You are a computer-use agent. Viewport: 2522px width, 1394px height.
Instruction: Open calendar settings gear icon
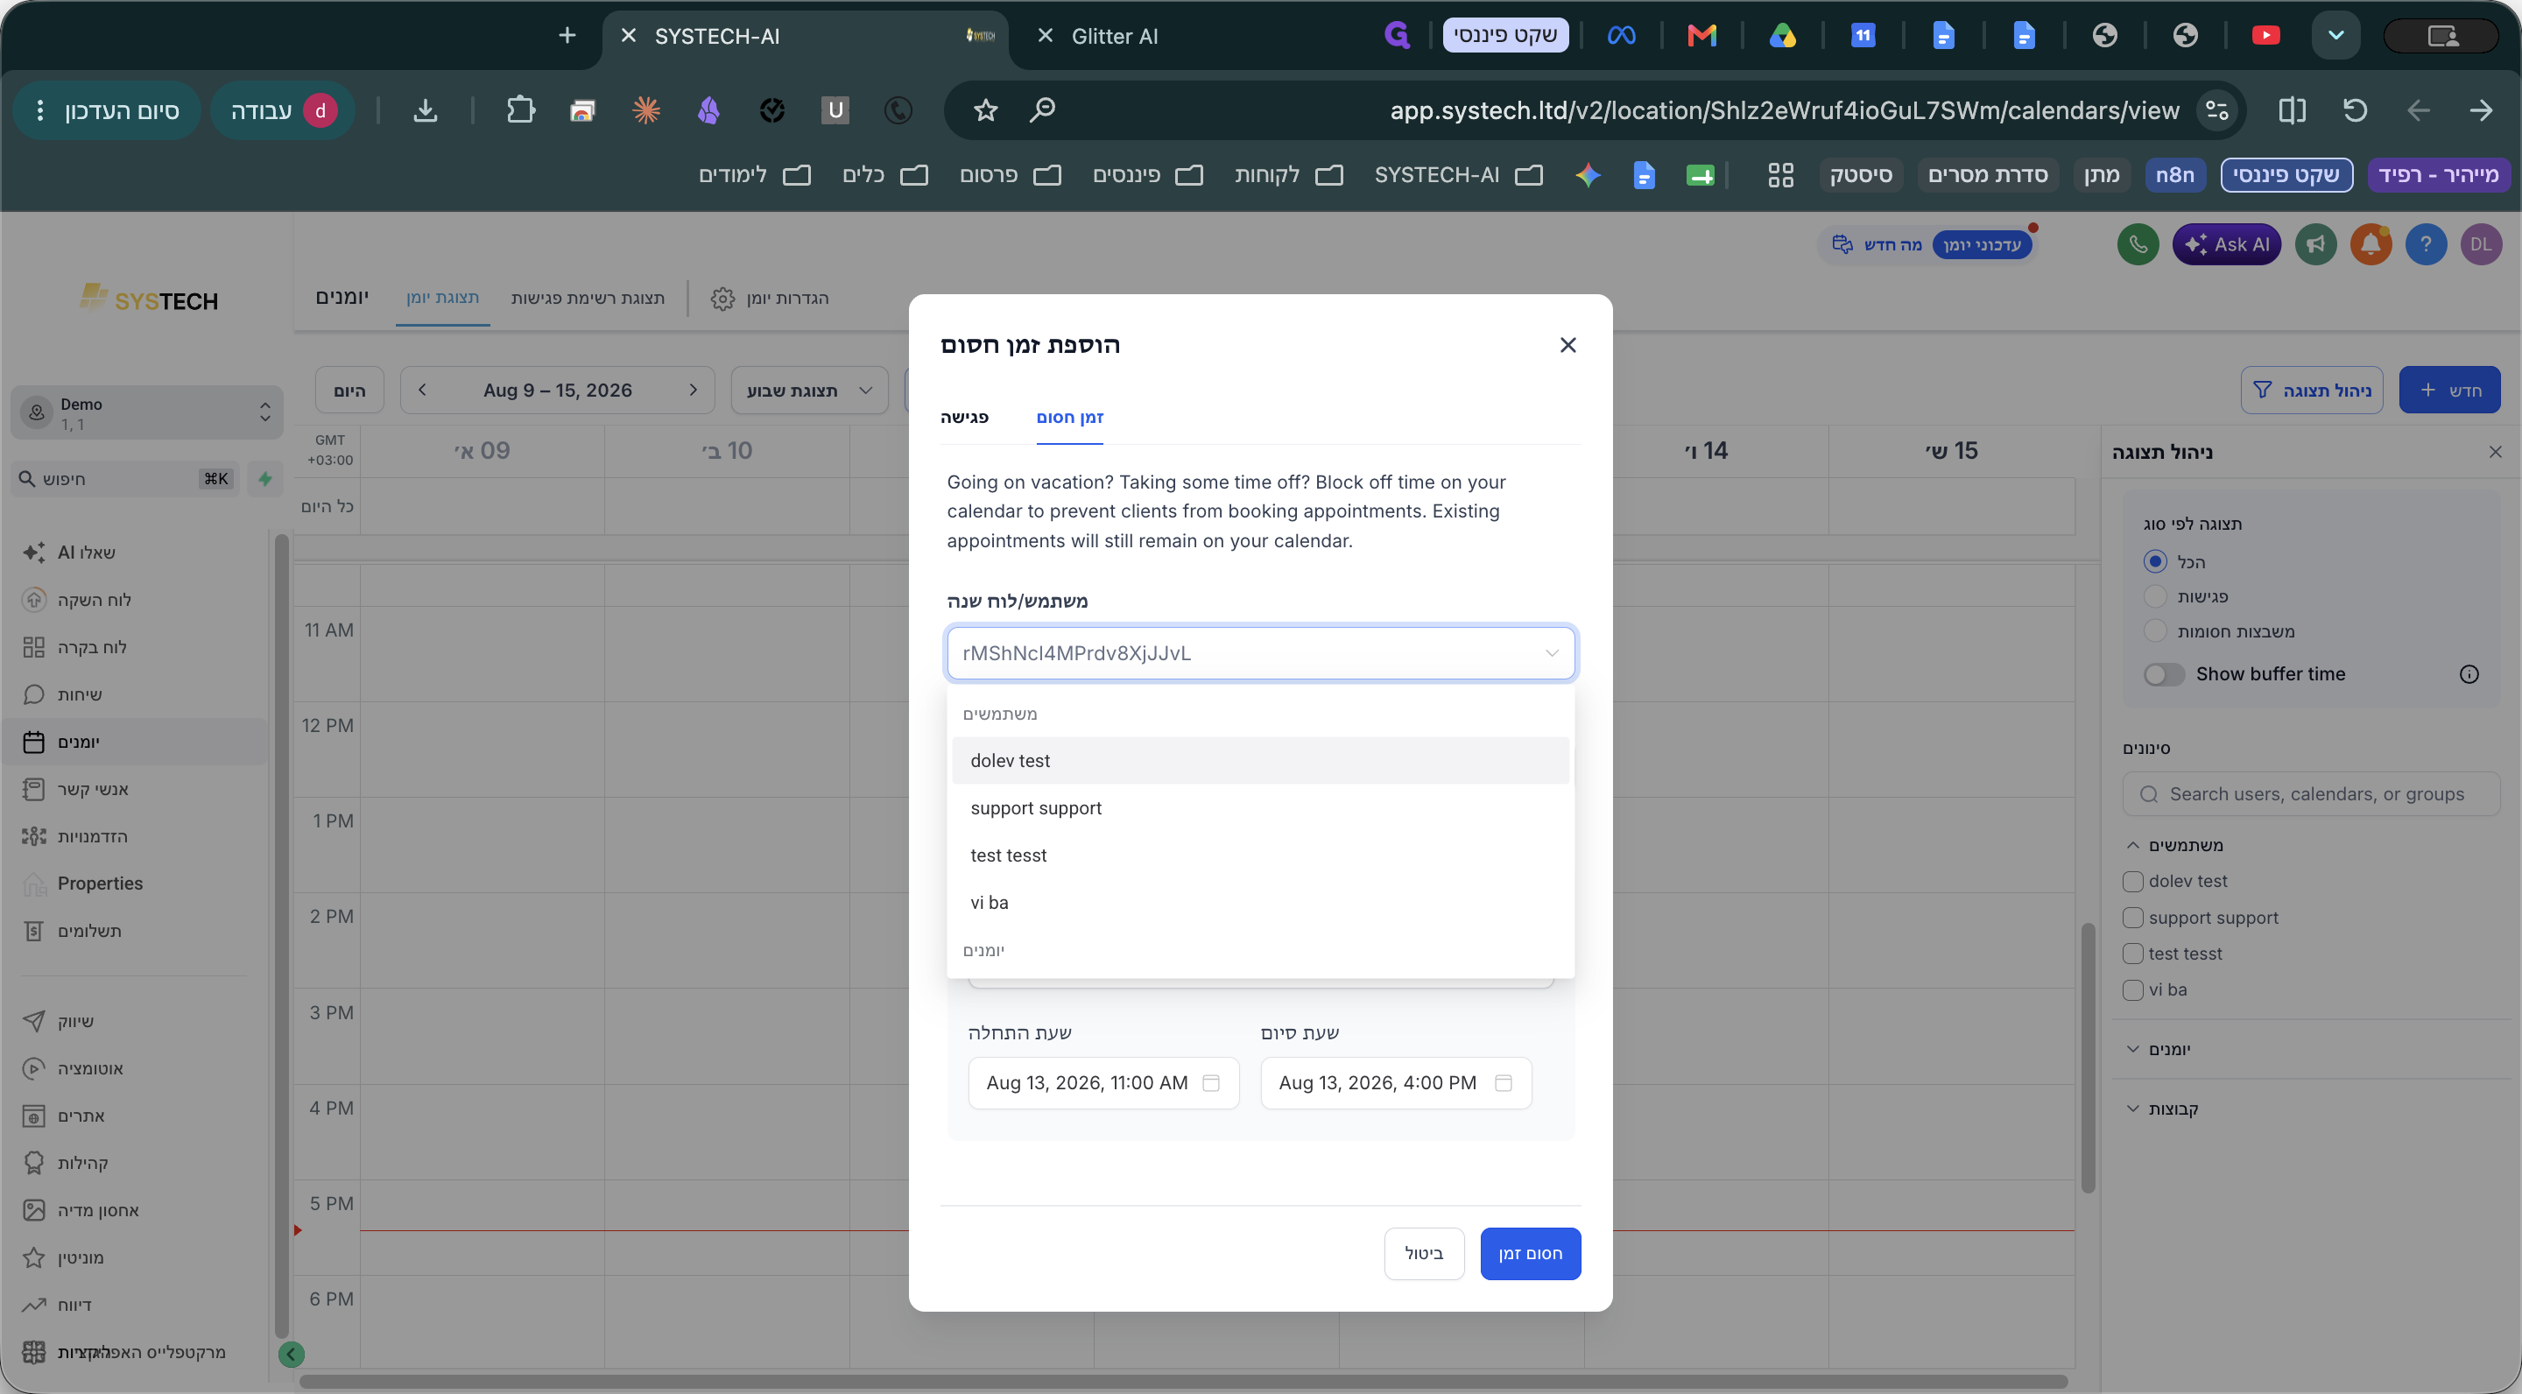tap(722, 299)
